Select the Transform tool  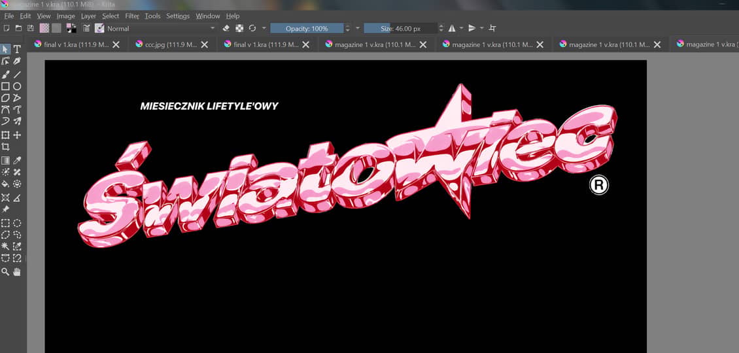[x=5, y=135]
